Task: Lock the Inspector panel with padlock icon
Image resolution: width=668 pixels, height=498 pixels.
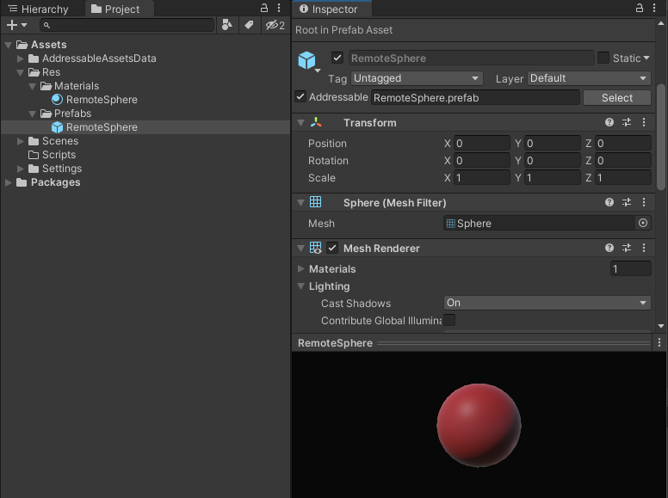Action: pos(640,8)
